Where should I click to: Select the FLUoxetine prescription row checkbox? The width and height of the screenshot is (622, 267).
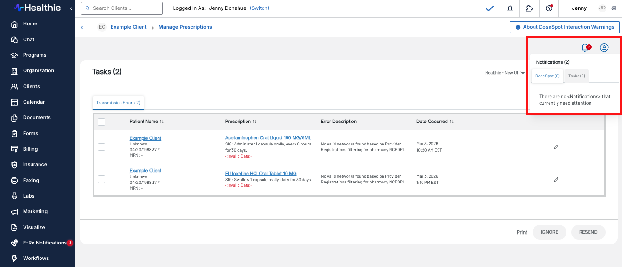(x=102, y=179)
